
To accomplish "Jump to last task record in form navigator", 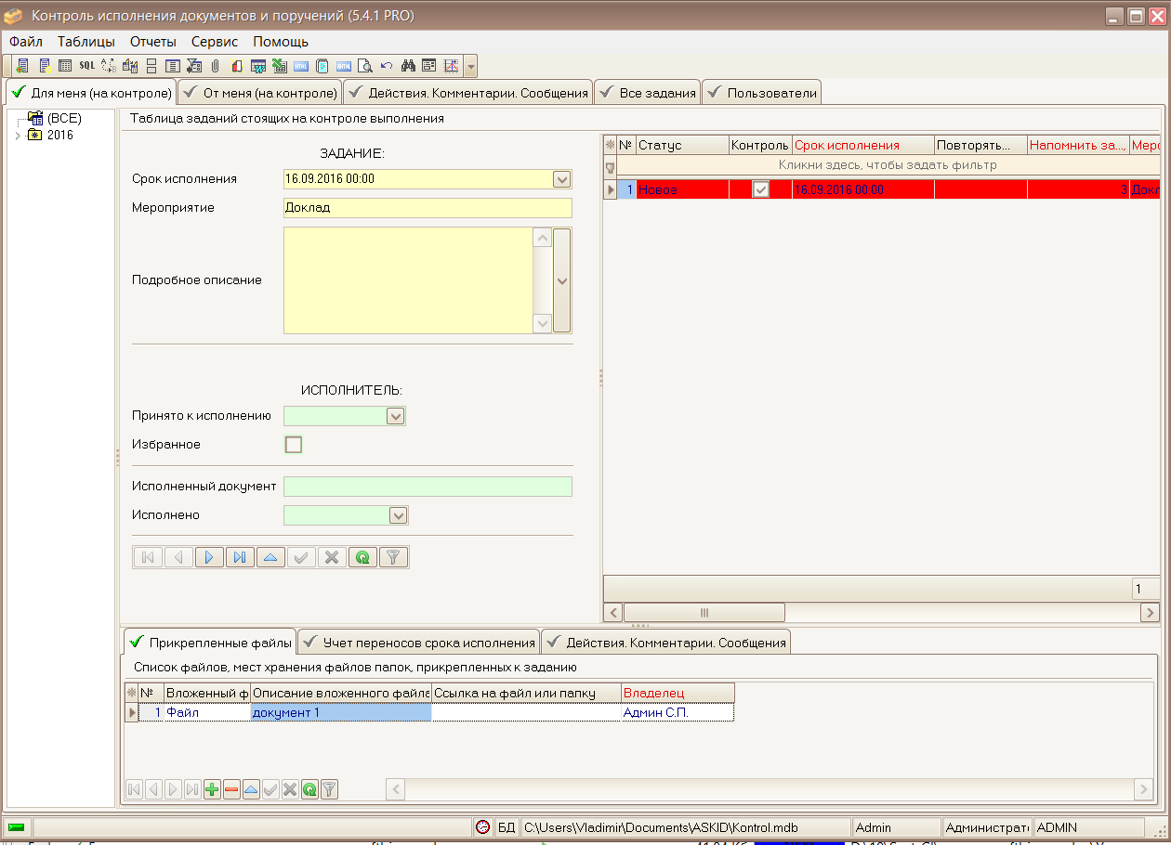I will tap(240, 557).
